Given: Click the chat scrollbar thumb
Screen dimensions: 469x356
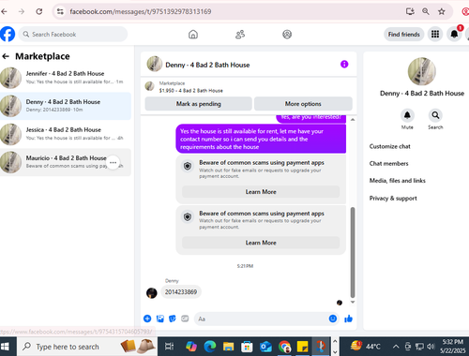Looking at the screenshot, I should (353, 252).
